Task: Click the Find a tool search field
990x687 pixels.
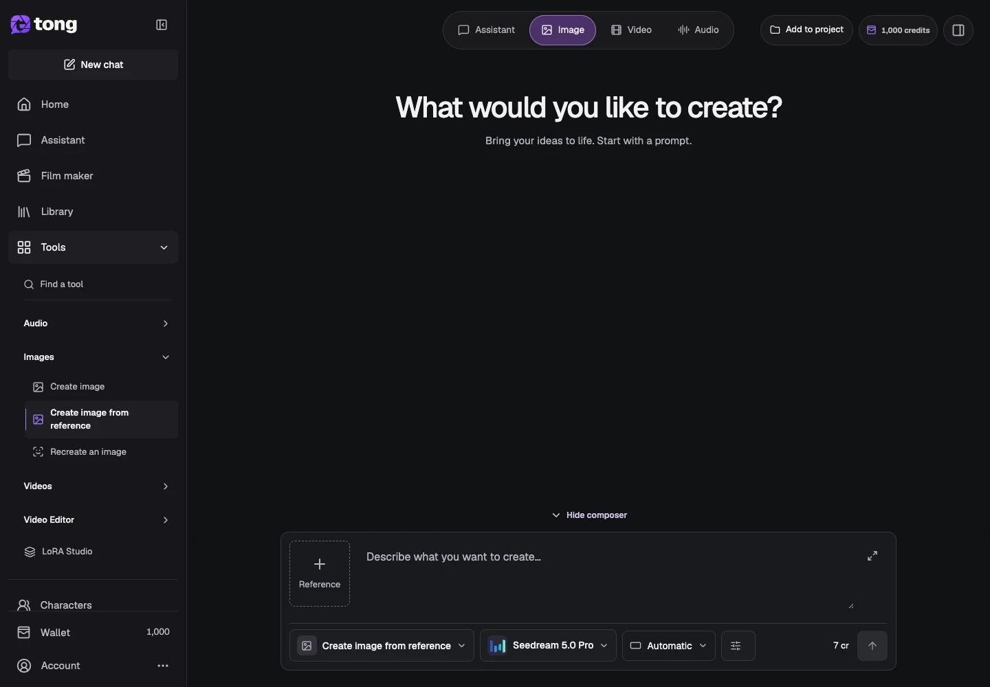Action: pyautogui.click(x=97, y=284)
